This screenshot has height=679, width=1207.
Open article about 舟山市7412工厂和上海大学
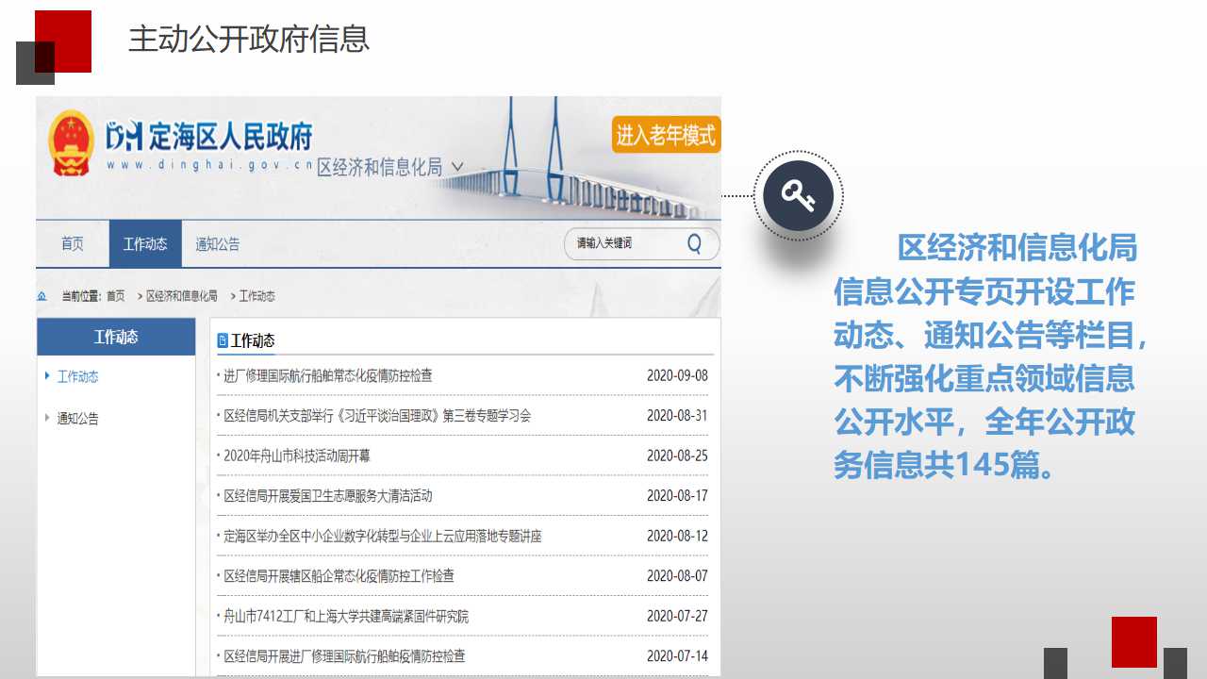pos(345,616)
